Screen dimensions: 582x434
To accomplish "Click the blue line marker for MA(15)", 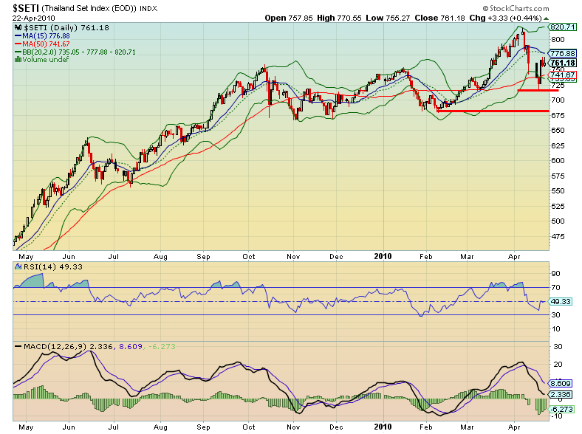I will pyautogui.click(x=18, y=36).
